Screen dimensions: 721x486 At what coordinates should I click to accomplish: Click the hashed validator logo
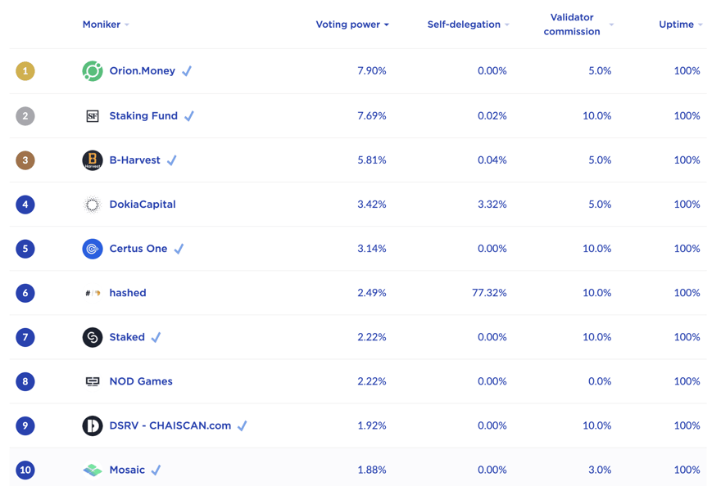[x=93, y=293]
